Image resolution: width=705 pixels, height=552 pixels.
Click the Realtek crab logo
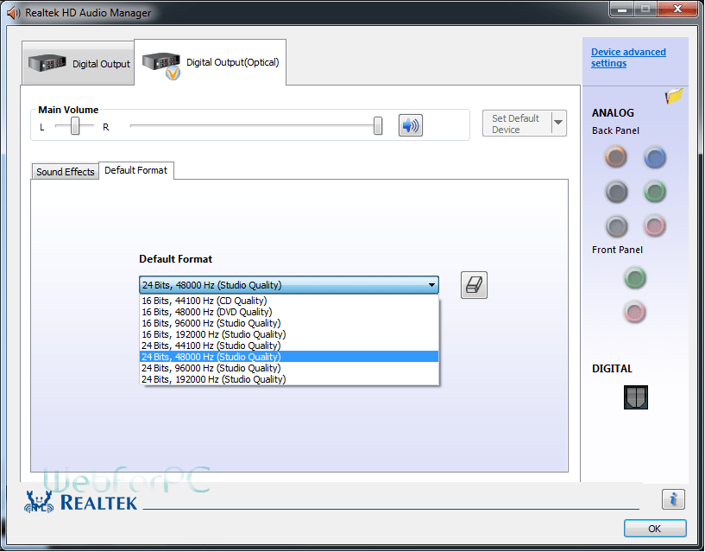[x=38, y=502]
